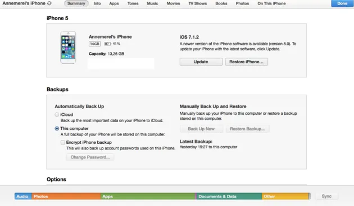
Task: Open the Summary tab
Action: (76, 3)
